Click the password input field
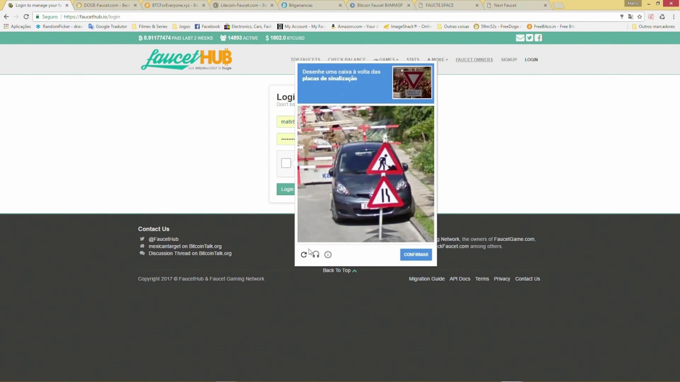Screen dimensions: 680x382 tap(286, 139)
